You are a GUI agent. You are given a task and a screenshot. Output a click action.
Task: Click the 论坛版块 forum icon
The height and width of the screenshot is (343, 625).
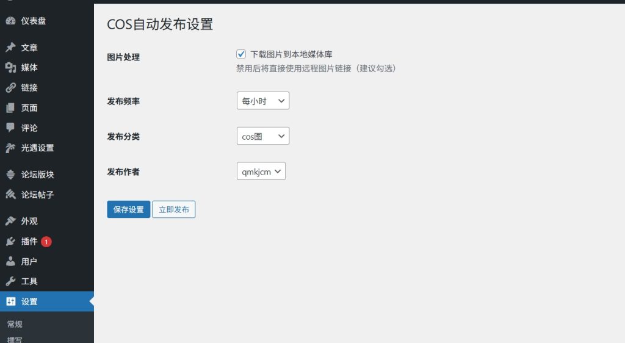[x=10, y=174]
